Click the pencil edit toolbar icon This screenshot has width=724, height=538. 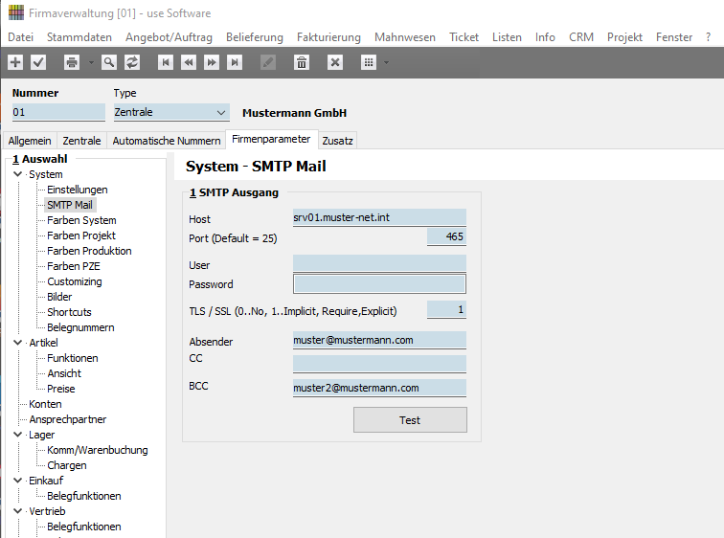268,62
